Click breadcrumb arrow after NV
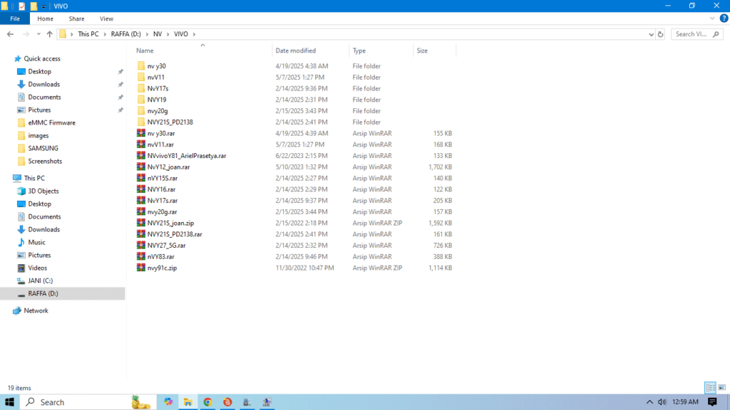 168,34
